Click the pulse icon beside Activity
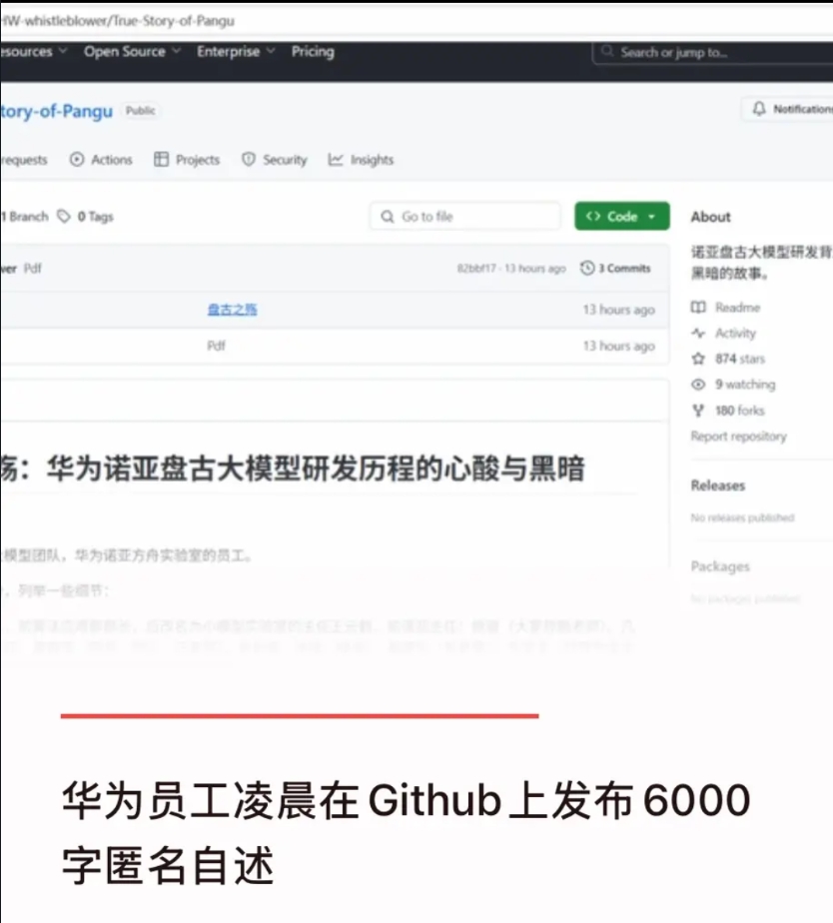This screenshot has height=923, width=833. pyautogui.click(x=698, y=334)
